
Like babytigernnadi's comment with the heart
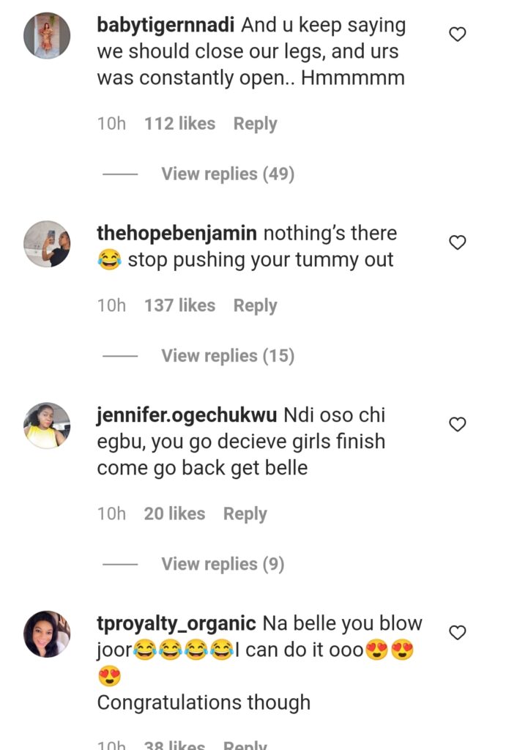click(458, 34)
